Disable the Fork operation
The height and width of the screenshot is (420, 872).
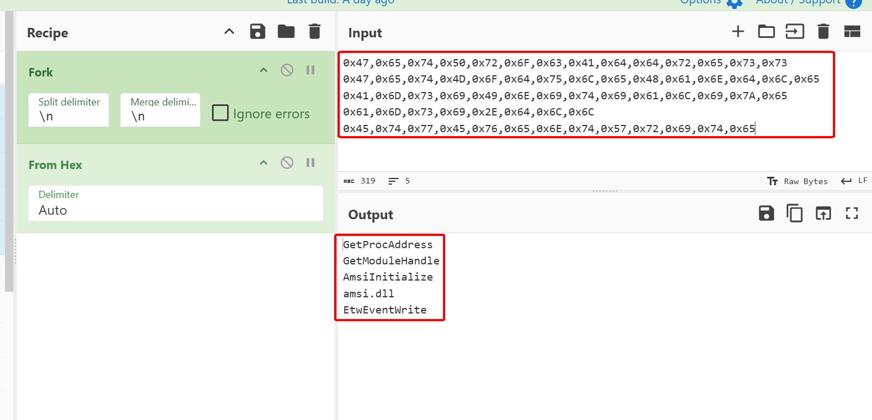click(287, 70)
